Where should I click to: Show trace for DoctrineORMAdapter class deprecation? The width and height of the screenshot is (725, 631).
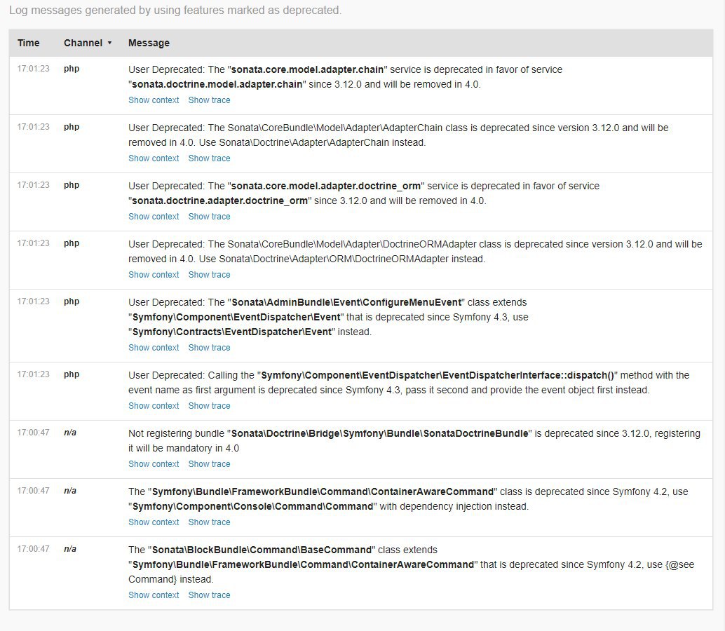(209, 275)
